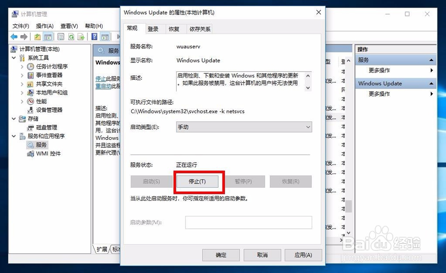Click the services list scrollbar down arrow
Viewport: 446px width, 273px height.
(348, 232)
